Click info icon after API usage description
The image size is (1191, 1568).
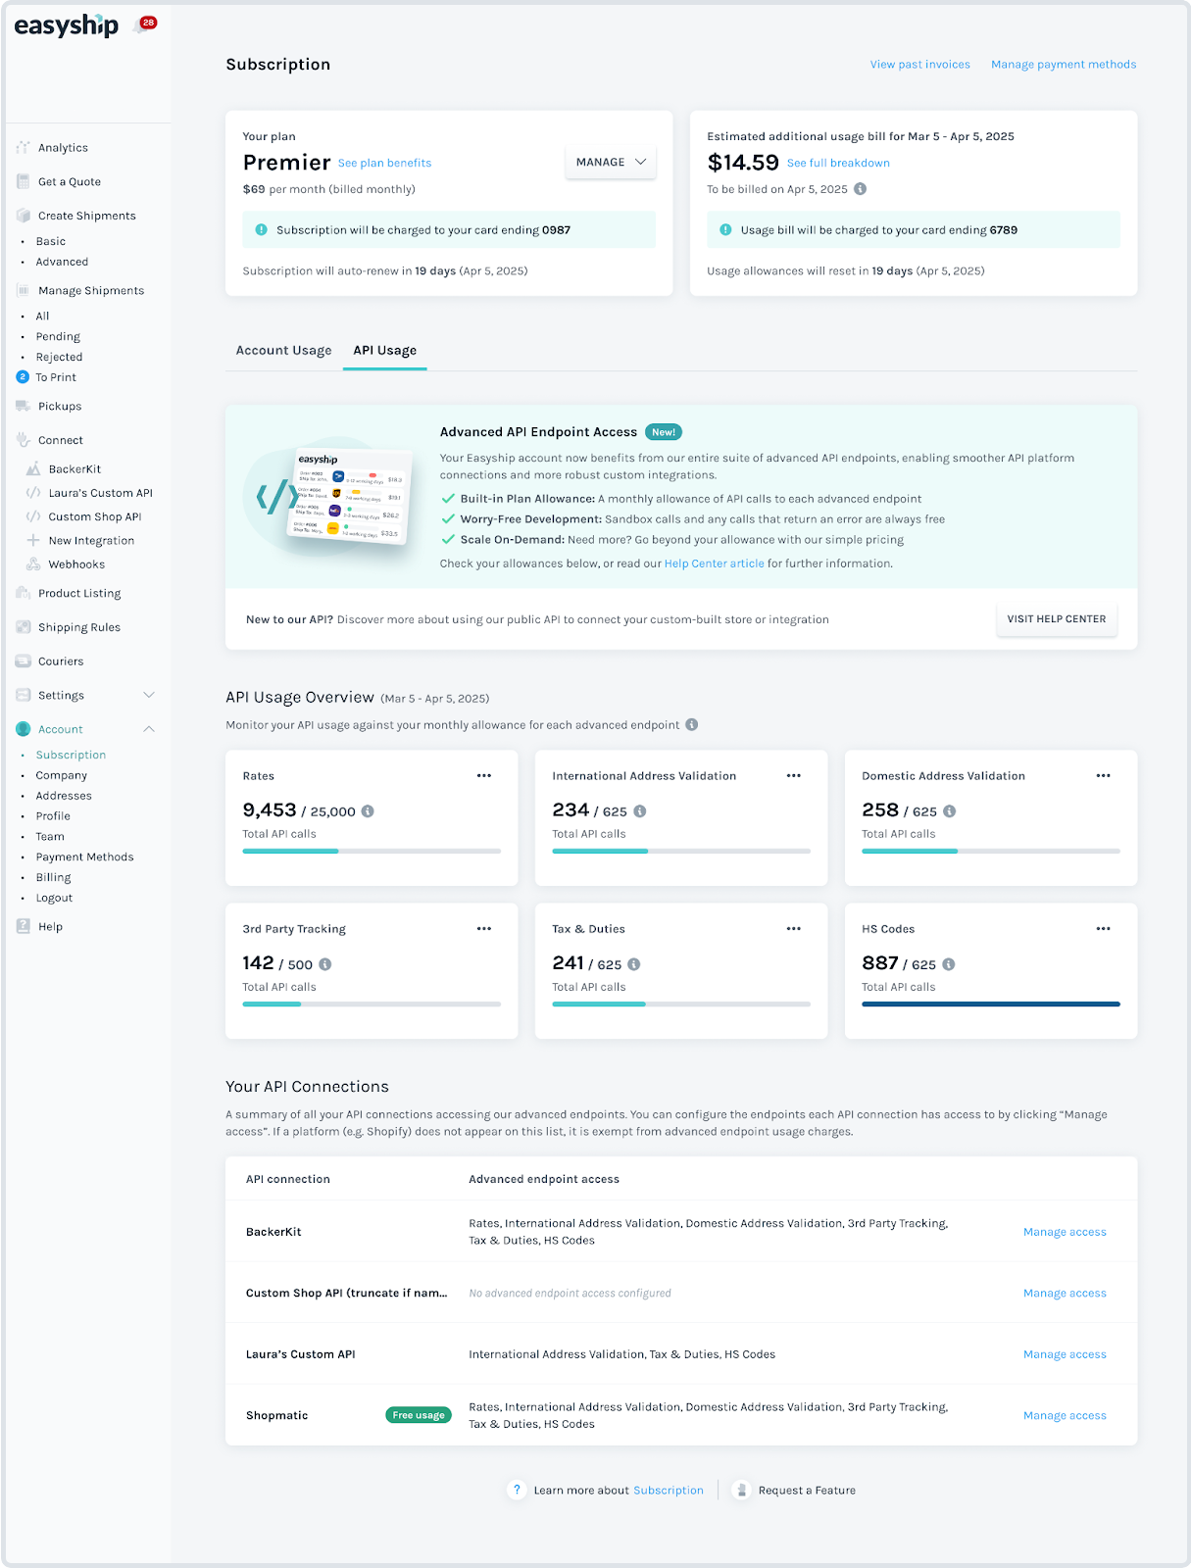point(692,725)
